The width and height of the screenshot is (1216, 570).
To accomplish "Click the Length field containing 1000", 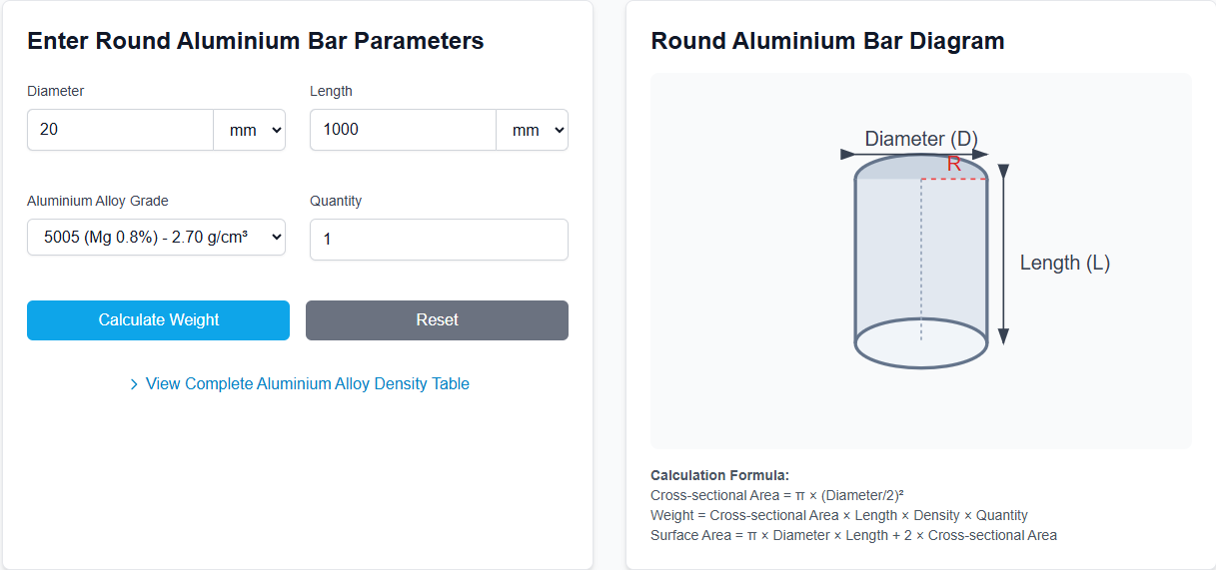I will click(x=403, y=130).
